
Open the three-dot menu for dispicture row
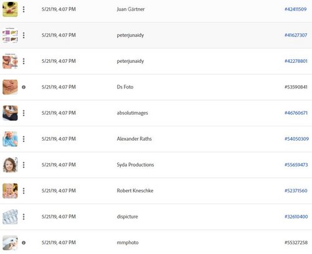click(24, 217)
